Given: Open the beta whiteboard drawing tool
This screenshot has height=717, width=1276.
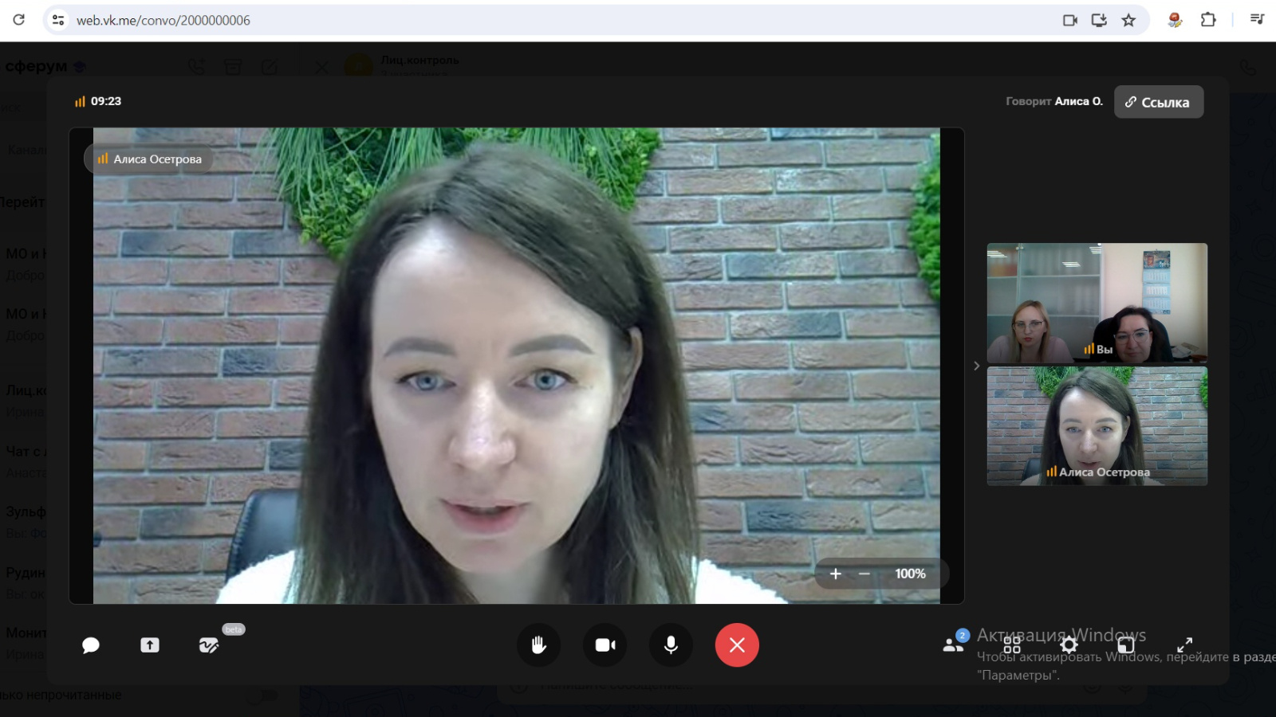Looking at the screenshot, I should pos(209,645).
